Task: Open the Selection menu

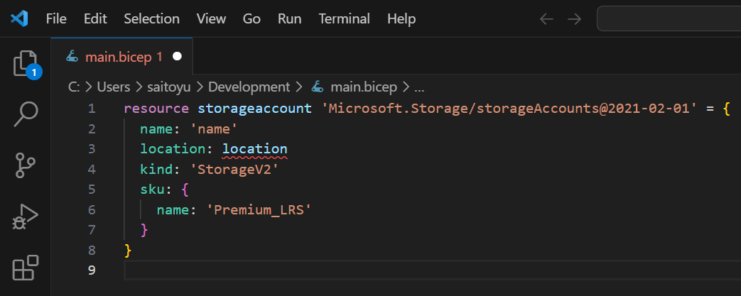Action: coord(151,18)
